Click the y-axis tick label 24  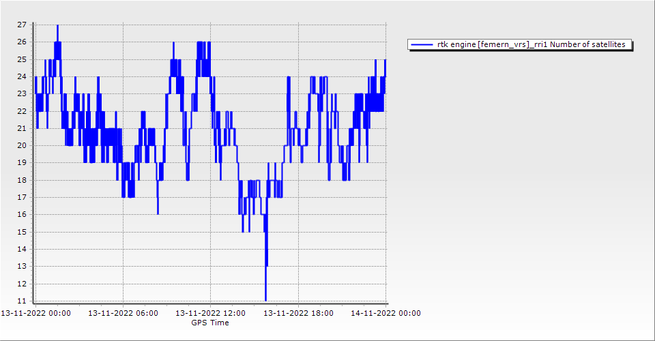(x=22, y=76)
